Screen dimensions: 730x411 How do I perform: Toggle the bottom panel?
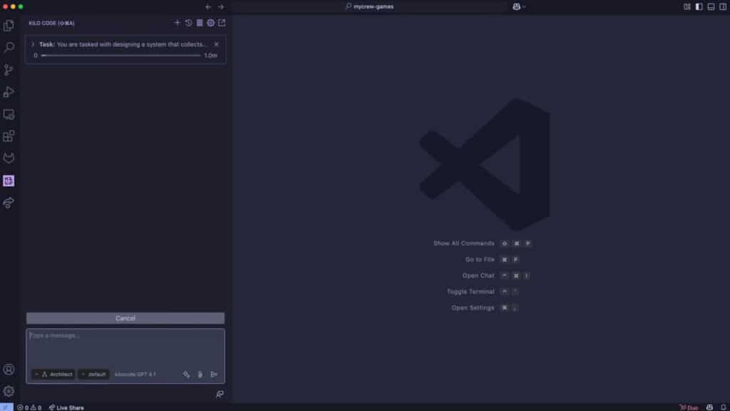tap(711, 6)
